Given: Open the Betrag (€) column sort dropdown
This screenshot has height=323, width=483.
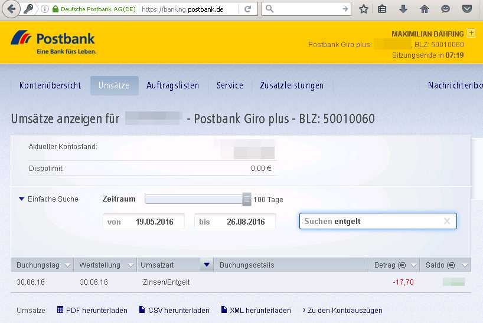Looking at the screenshot, I should tap(413, 265).
